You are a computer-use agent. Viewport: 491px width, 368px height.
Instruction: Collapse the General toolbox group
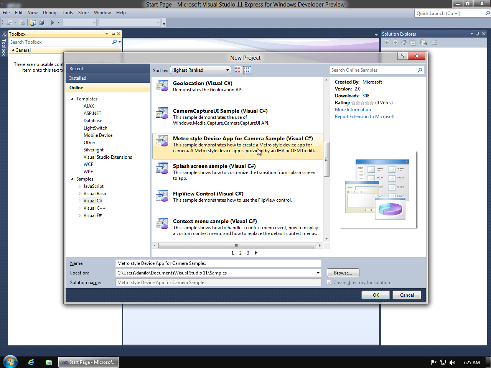tap(13, 50)
